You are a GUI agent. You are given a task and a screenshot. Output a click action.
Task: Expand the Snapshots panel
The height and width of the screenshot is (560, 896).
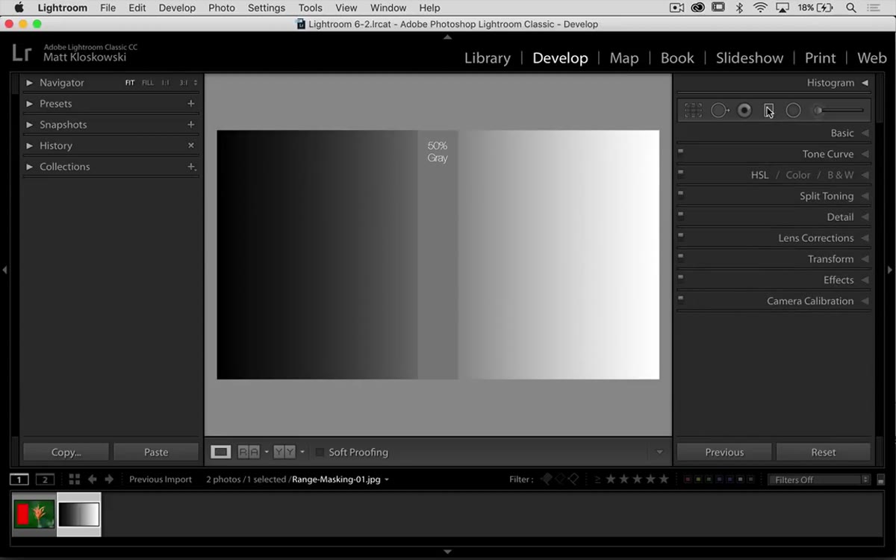[30, 125]
